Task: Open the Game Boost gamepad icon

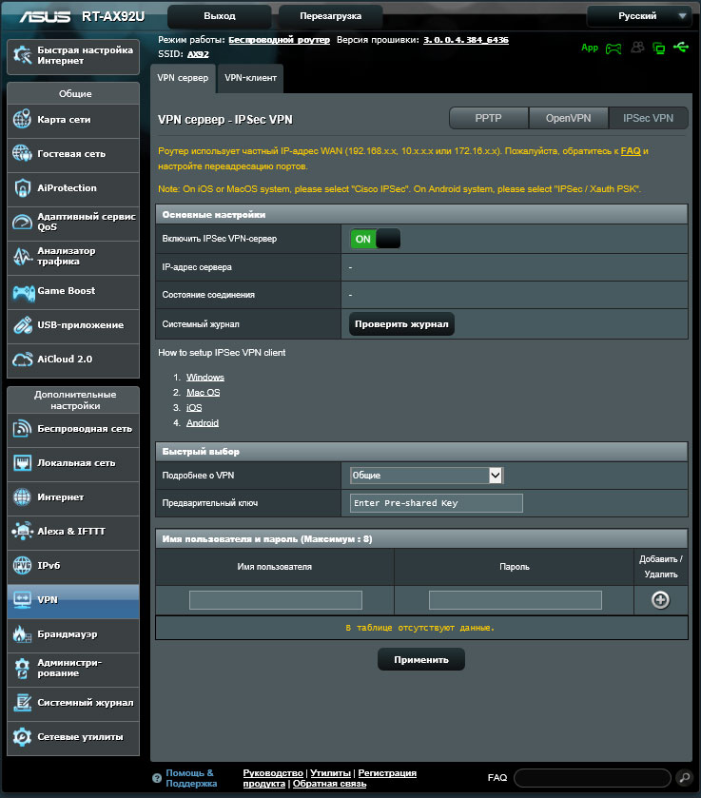Action: point(24,292)
